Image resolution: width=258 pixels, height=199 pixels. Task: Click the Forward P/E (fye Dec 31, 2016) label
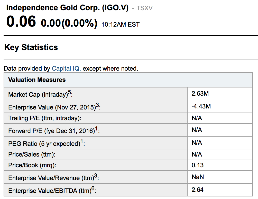pos(54,131)
